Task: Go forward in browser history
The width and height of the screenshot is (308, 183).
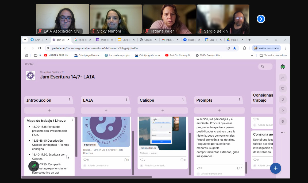Action: [x=32, y=48]
